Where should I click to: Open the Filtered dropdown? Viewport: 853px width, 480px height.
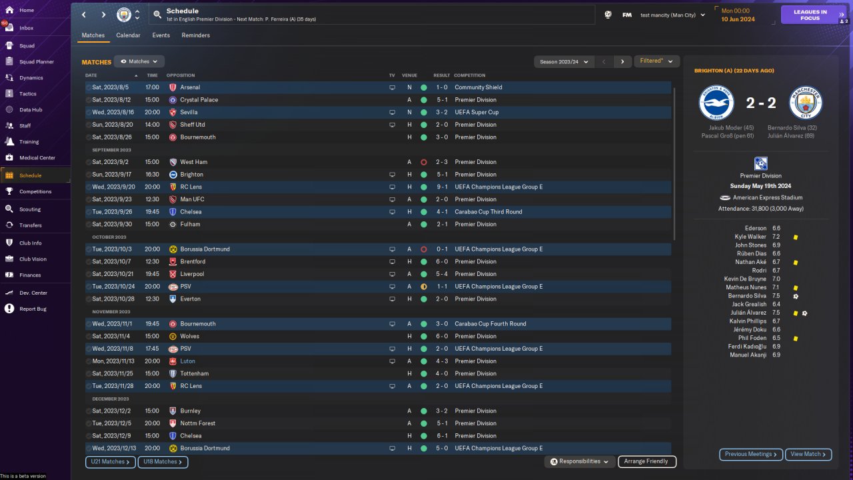point(657,61)
